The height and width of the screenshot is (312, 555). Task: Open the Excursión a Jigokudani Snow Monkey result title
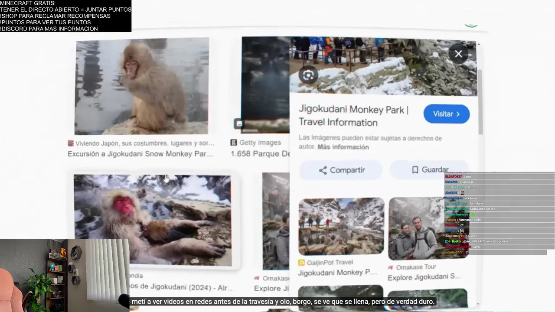pyautogui.click(x=140, y=154)
